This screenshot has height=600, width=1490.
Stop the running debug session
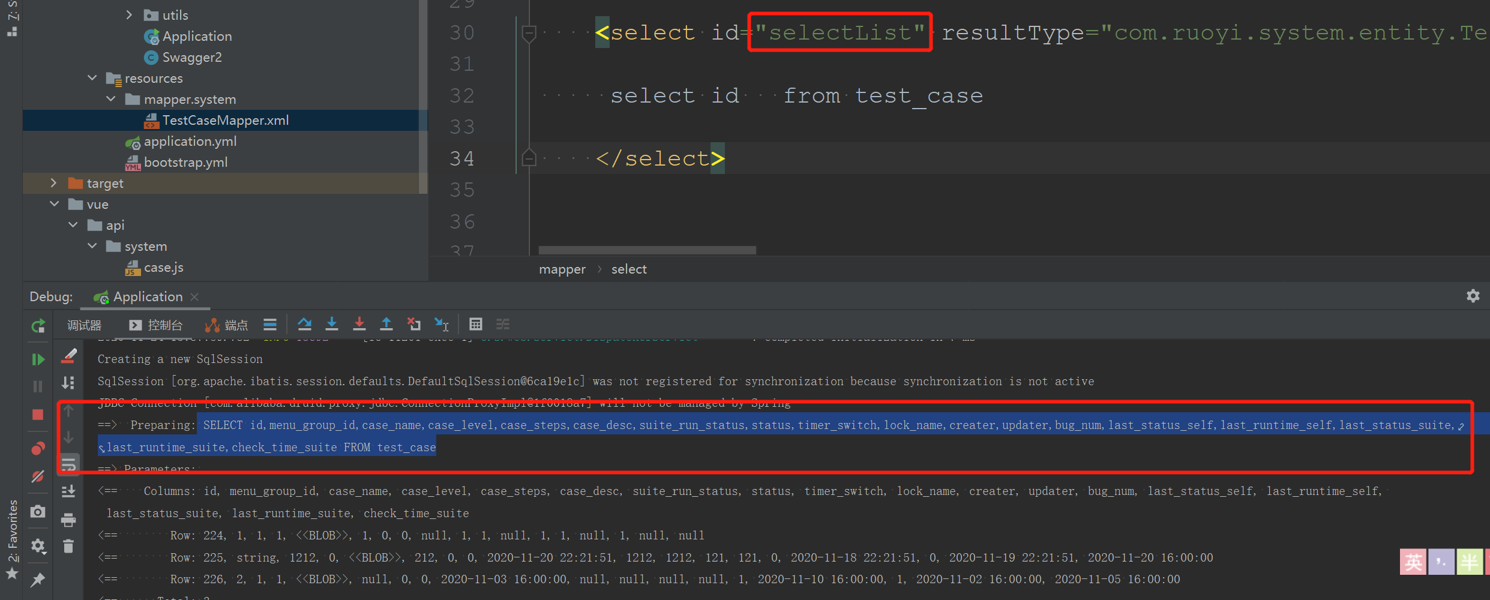pos(38,415)
